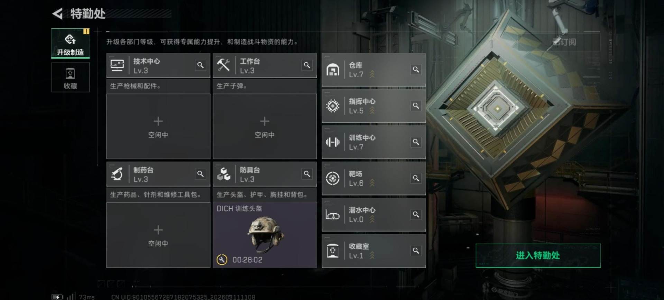664x300 pixels.
Task: Click the 00:28:02 crafting timer
Action: 247,260
